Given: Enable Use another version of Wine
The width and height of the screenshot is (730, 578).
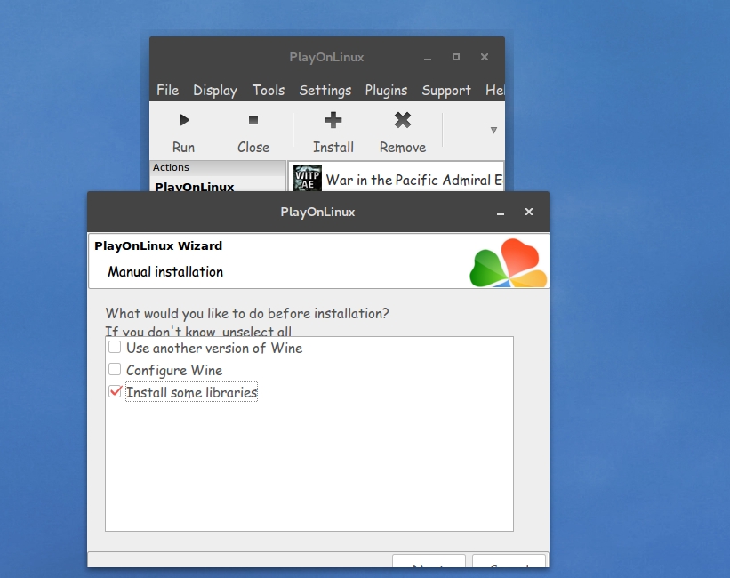Looking at the screenshot, I should click(x=115, y=347).
